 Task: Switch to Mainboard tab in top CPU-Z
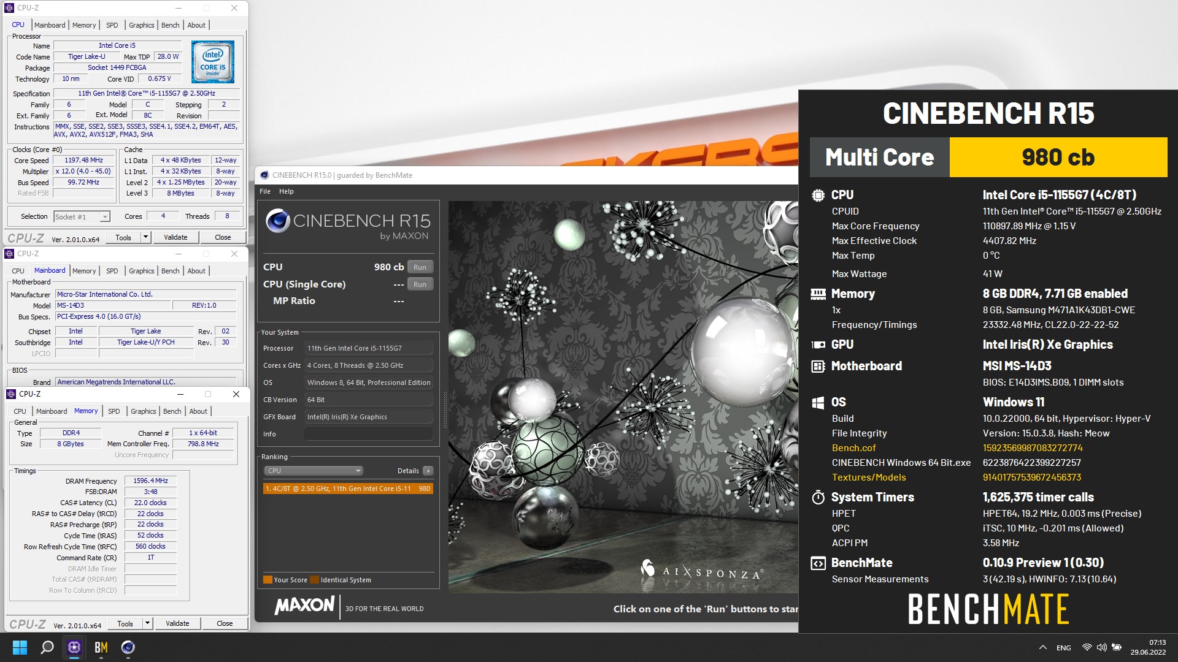tap(50, 25)
